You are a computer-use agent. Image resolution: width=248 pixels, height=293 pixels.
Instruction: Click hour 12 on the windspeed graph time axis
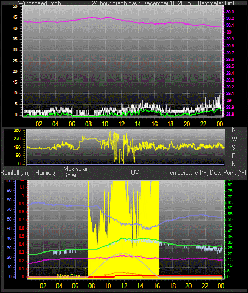[121, 124]
